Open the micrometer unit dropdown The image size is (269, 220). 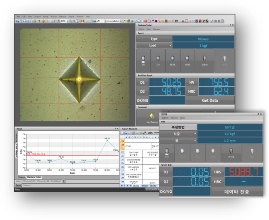(121, 21)
